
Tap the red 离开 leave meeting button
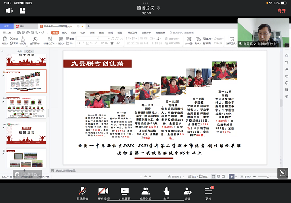click(x=281, y=11)
